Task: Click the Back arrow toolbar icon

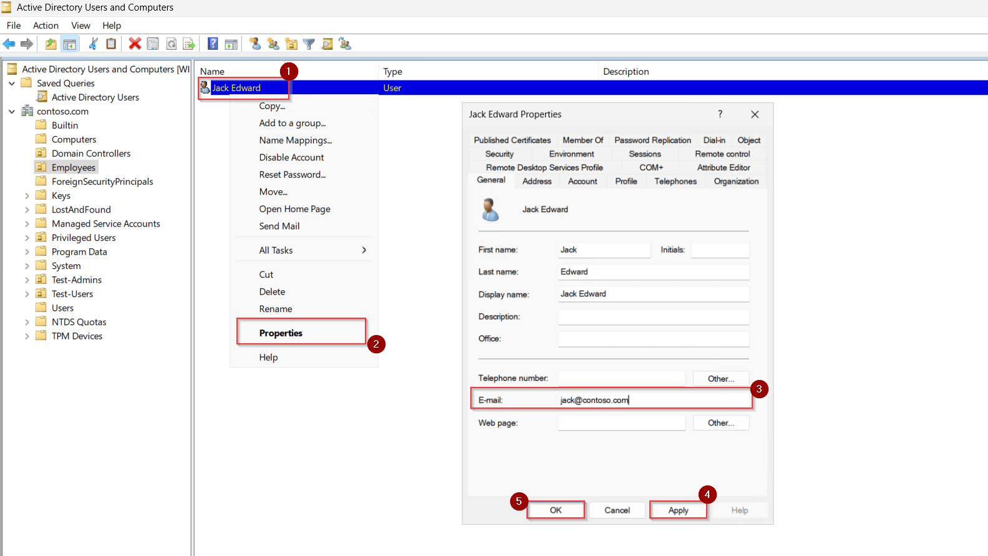Action: pos(9,44)
